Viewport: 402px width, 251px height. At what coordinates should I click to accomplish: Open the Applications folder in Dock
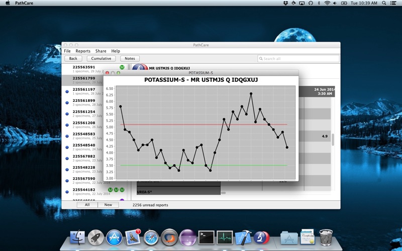click(289, 237)
